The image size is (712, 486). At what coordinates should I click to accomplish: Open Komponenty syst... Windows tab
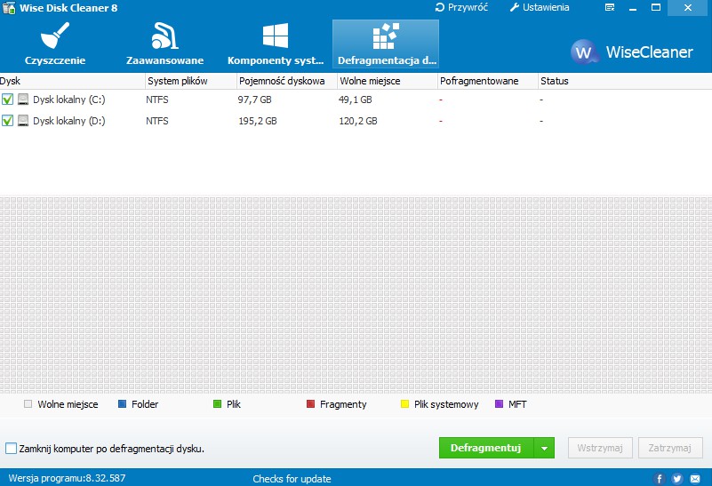276,44
